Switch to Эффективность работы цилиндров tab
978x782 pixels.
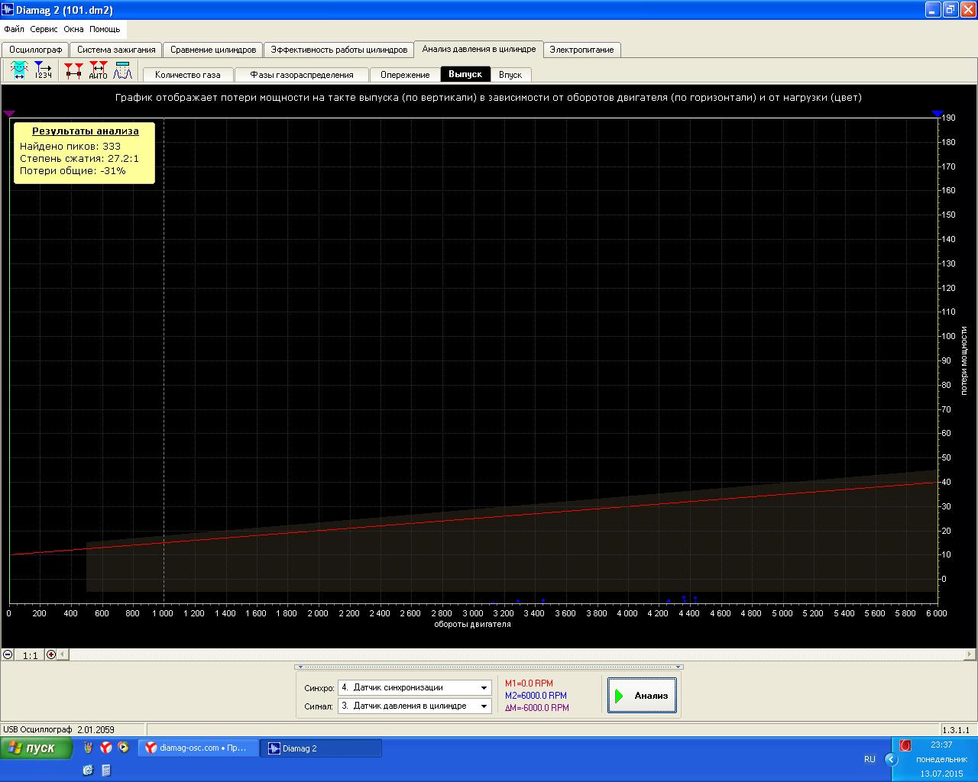click(x=339, y=50)
